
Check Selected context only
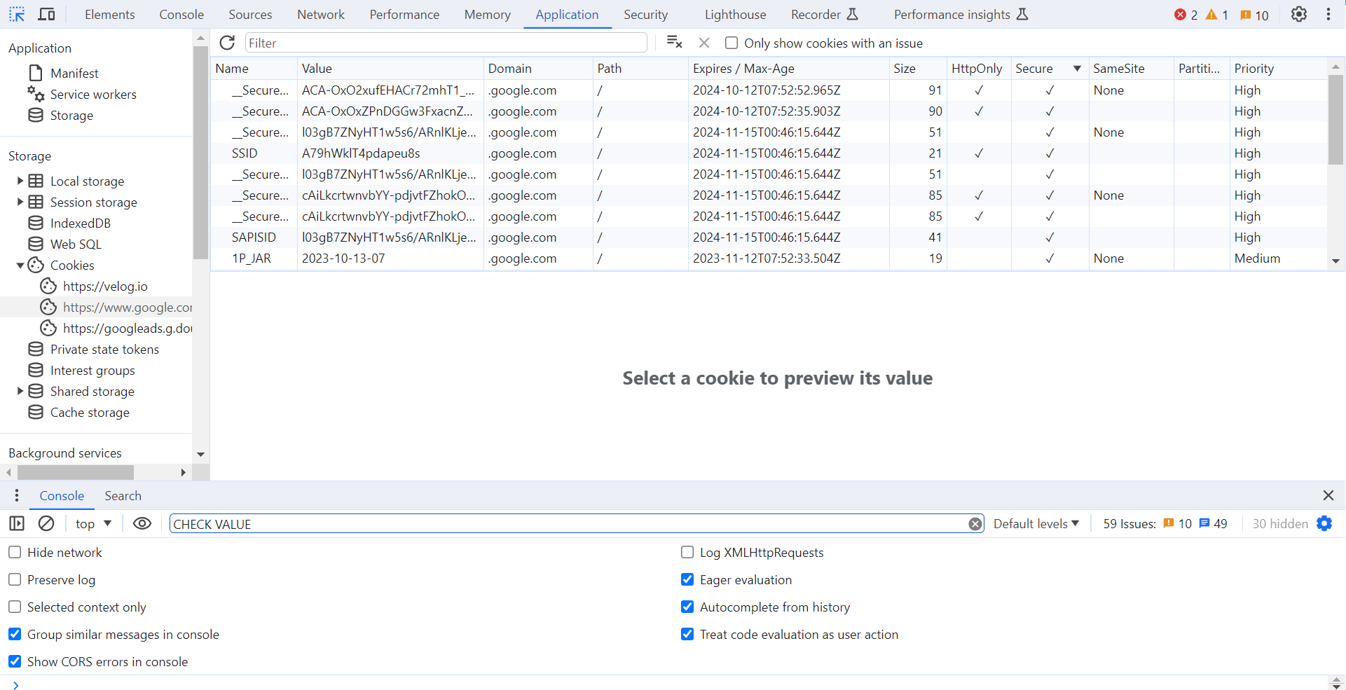coord(15,607)
